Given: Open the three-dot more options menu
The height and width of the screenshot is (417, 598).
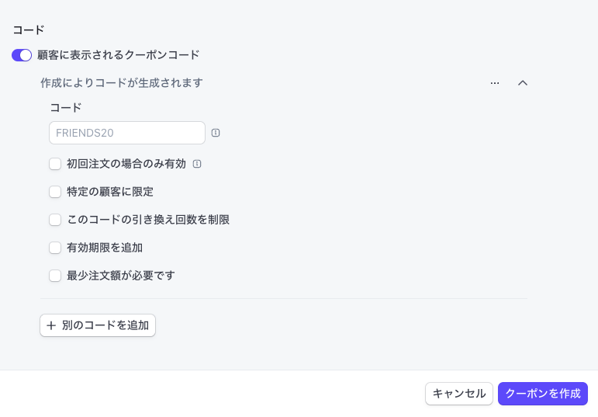Looking at the screenshot, I should point(495,83).
